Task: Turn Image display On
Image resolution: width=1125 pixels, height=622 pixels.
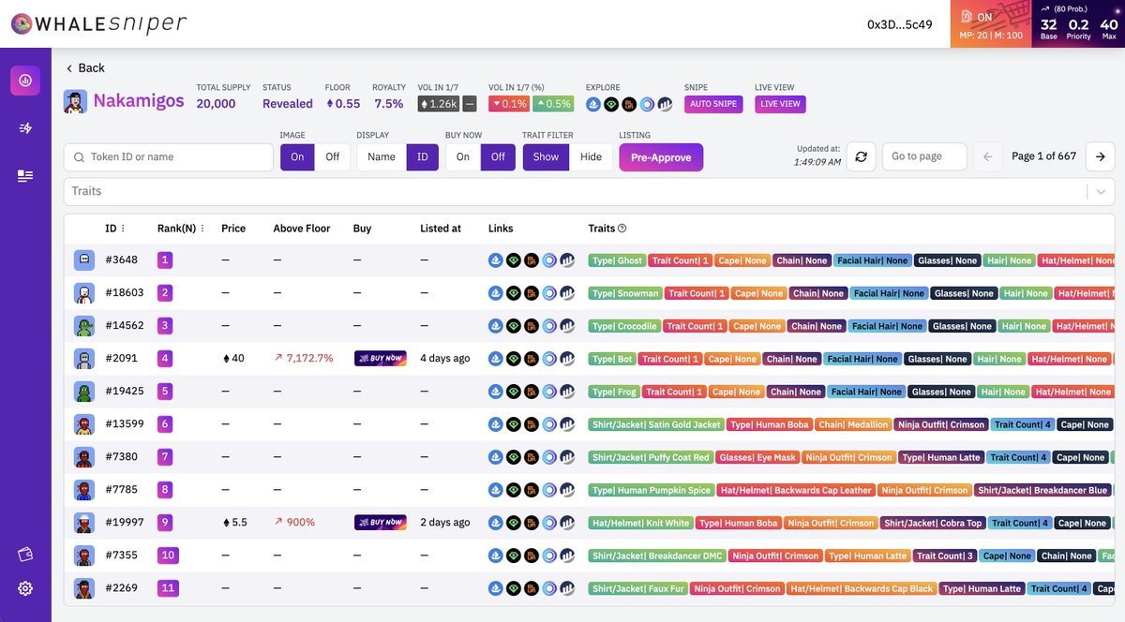Action: point(297,156)
